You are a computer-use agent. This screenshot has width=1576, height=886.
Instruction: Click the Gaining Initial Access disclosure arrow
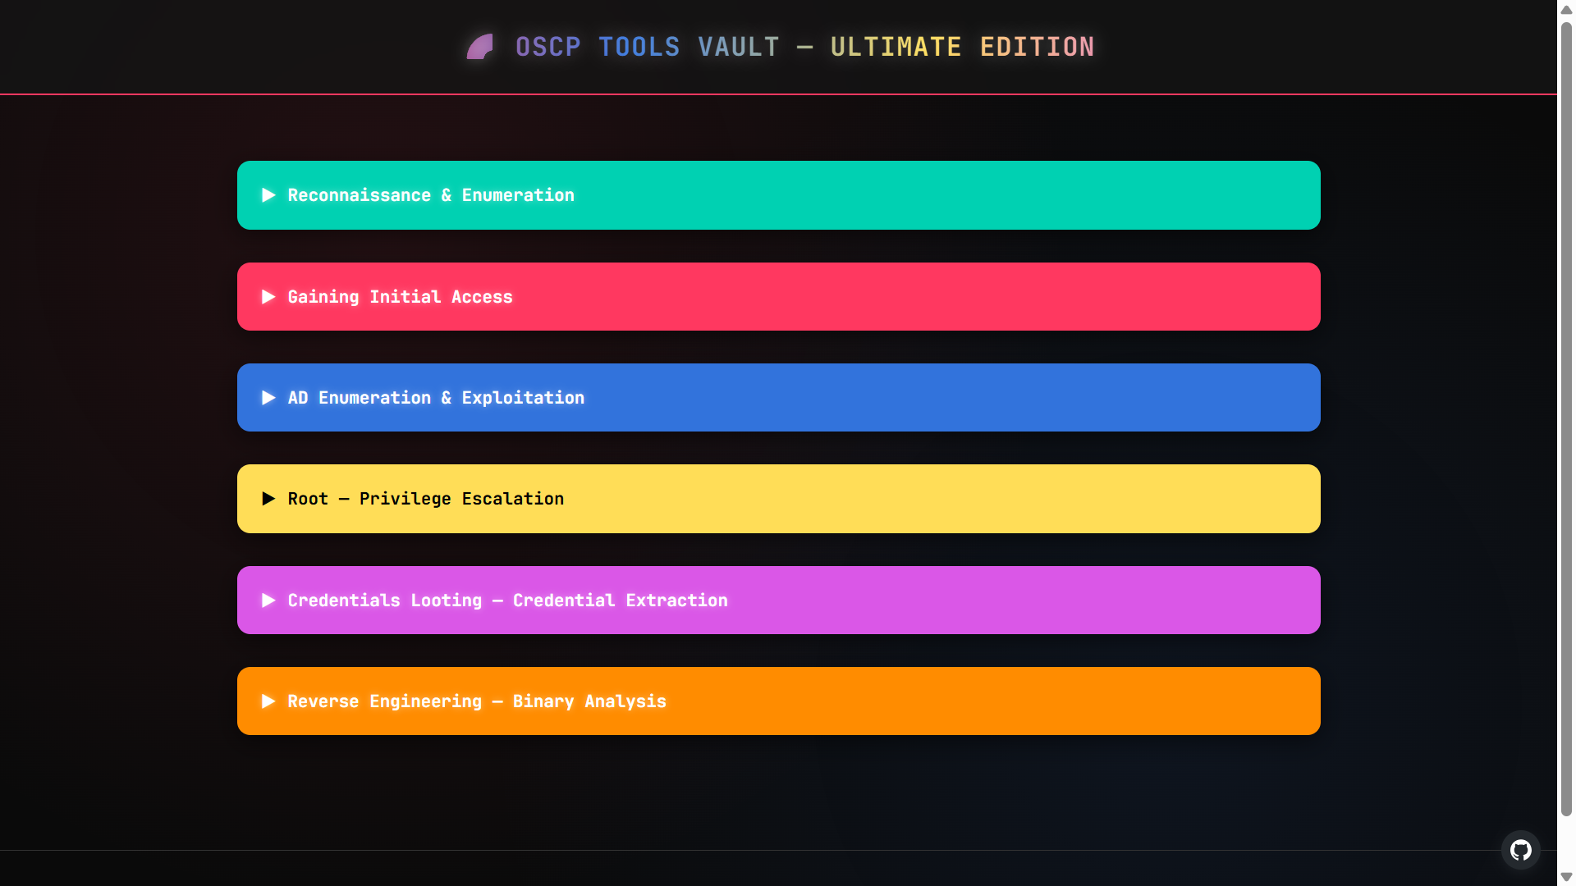coord(268,297)
